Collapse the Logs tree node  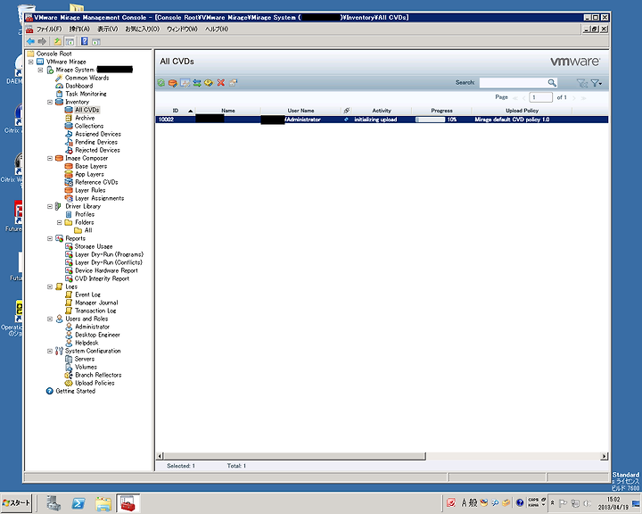point(50,287)
